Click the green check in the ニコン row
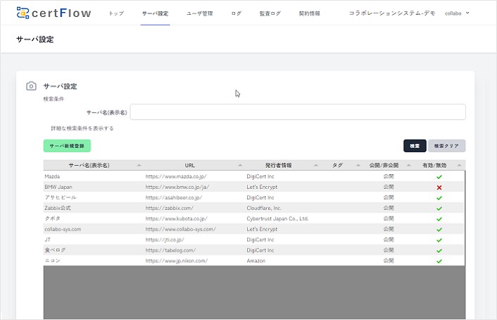Viewport: 497px width, 320px height. (x=439, y=261)
